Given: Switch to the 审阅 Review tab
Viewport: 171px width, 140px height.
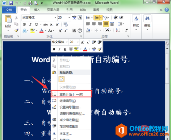Looking at the screenshot, I should point(96,10).
